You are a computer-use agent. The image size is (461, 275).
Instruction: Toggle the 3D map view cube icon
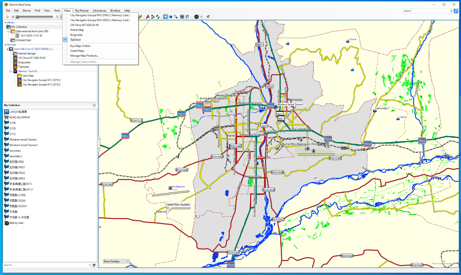click(171, 17)
